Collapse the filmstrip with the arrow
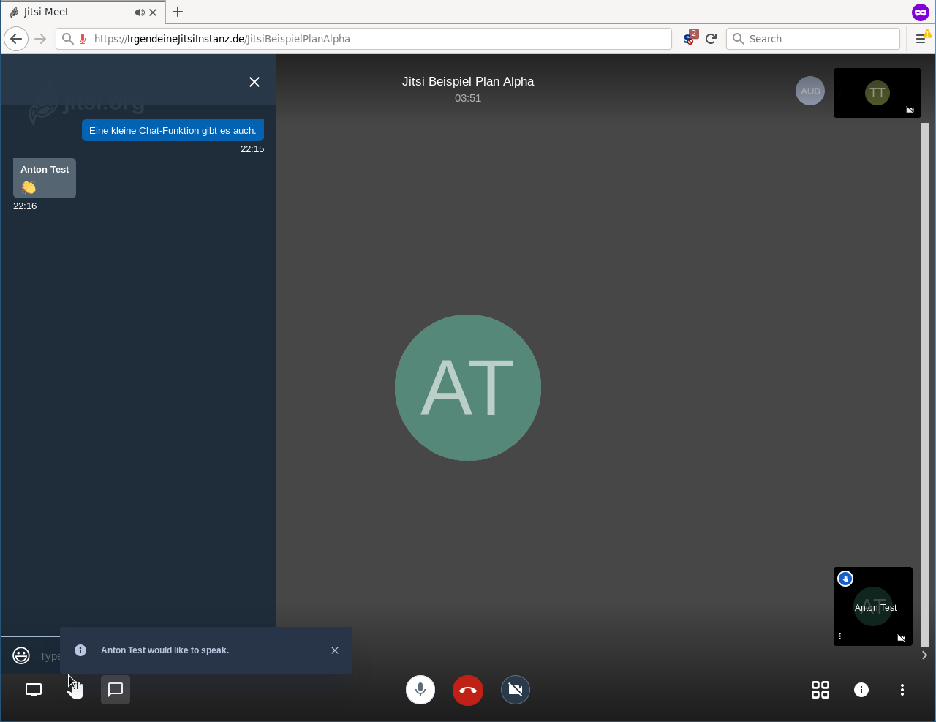Viewport: 936px width, 722px height. [x=925, y=655]
